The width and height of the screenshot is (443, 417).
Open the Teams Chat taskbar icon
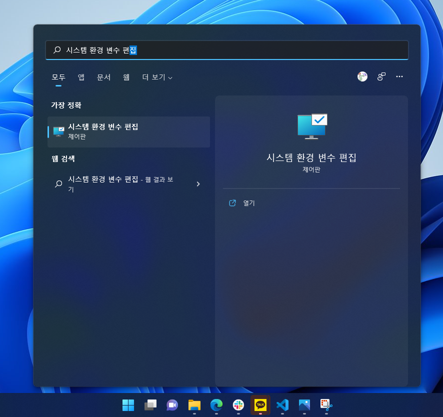point(172,405)
